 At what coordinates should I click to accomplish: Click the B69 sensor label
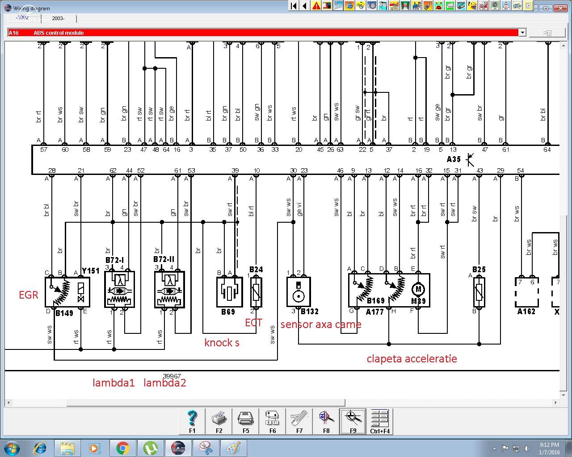[228, 312]
